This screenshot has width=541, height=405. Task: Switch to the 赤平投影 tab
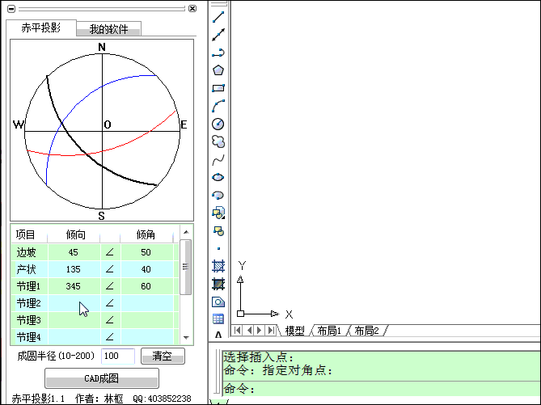pyautogui.click(x=41, y=27)
